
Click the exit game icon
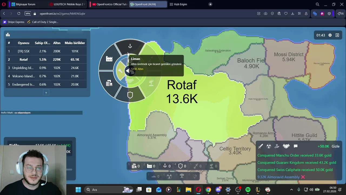point(337,35)
